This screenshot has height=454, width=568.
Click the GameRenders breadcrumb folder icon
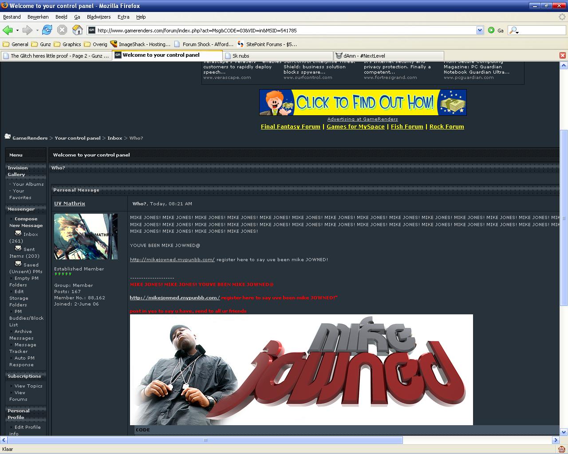click(8, 137)
